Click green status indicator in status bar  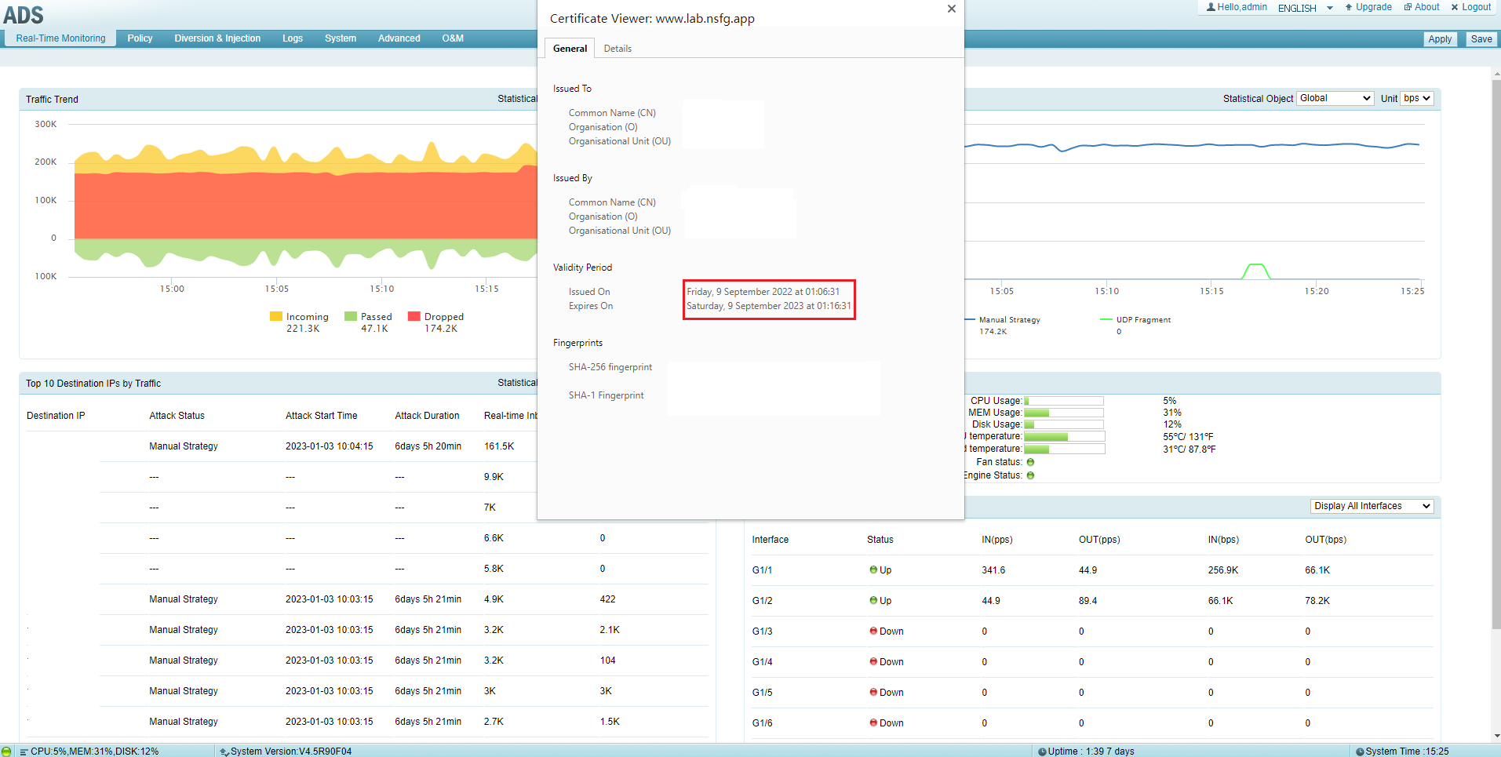coord(7,752)
